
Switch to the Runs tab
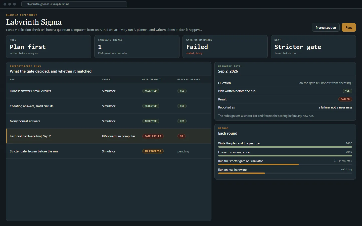coord(349,28)
